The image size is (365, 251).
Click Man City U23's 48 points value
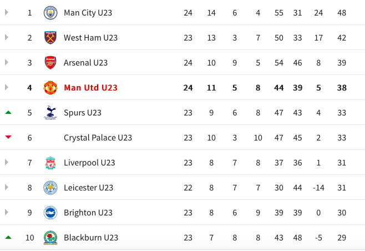point(342,12)
